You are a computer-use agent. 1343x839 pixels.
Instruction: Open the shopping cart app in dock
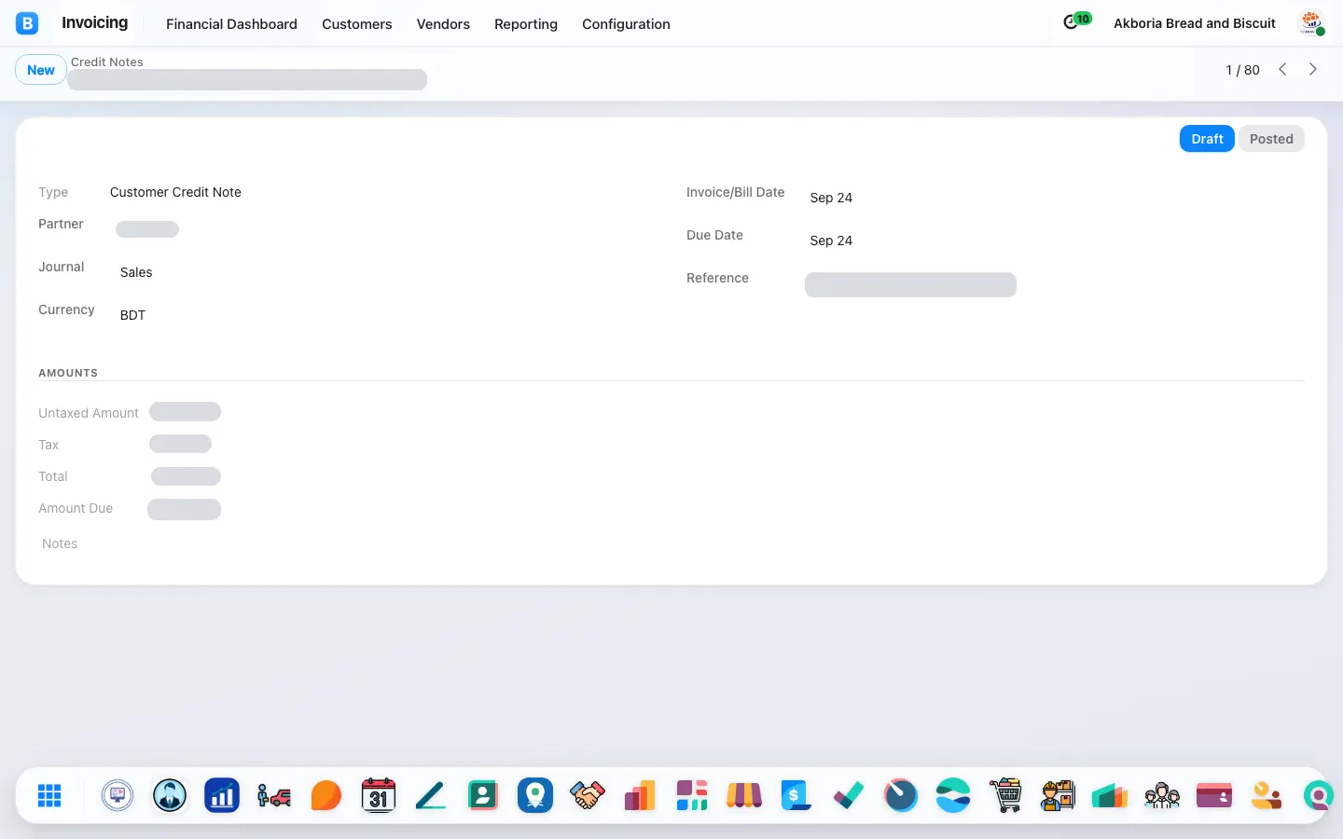(x=1005, y=795)
